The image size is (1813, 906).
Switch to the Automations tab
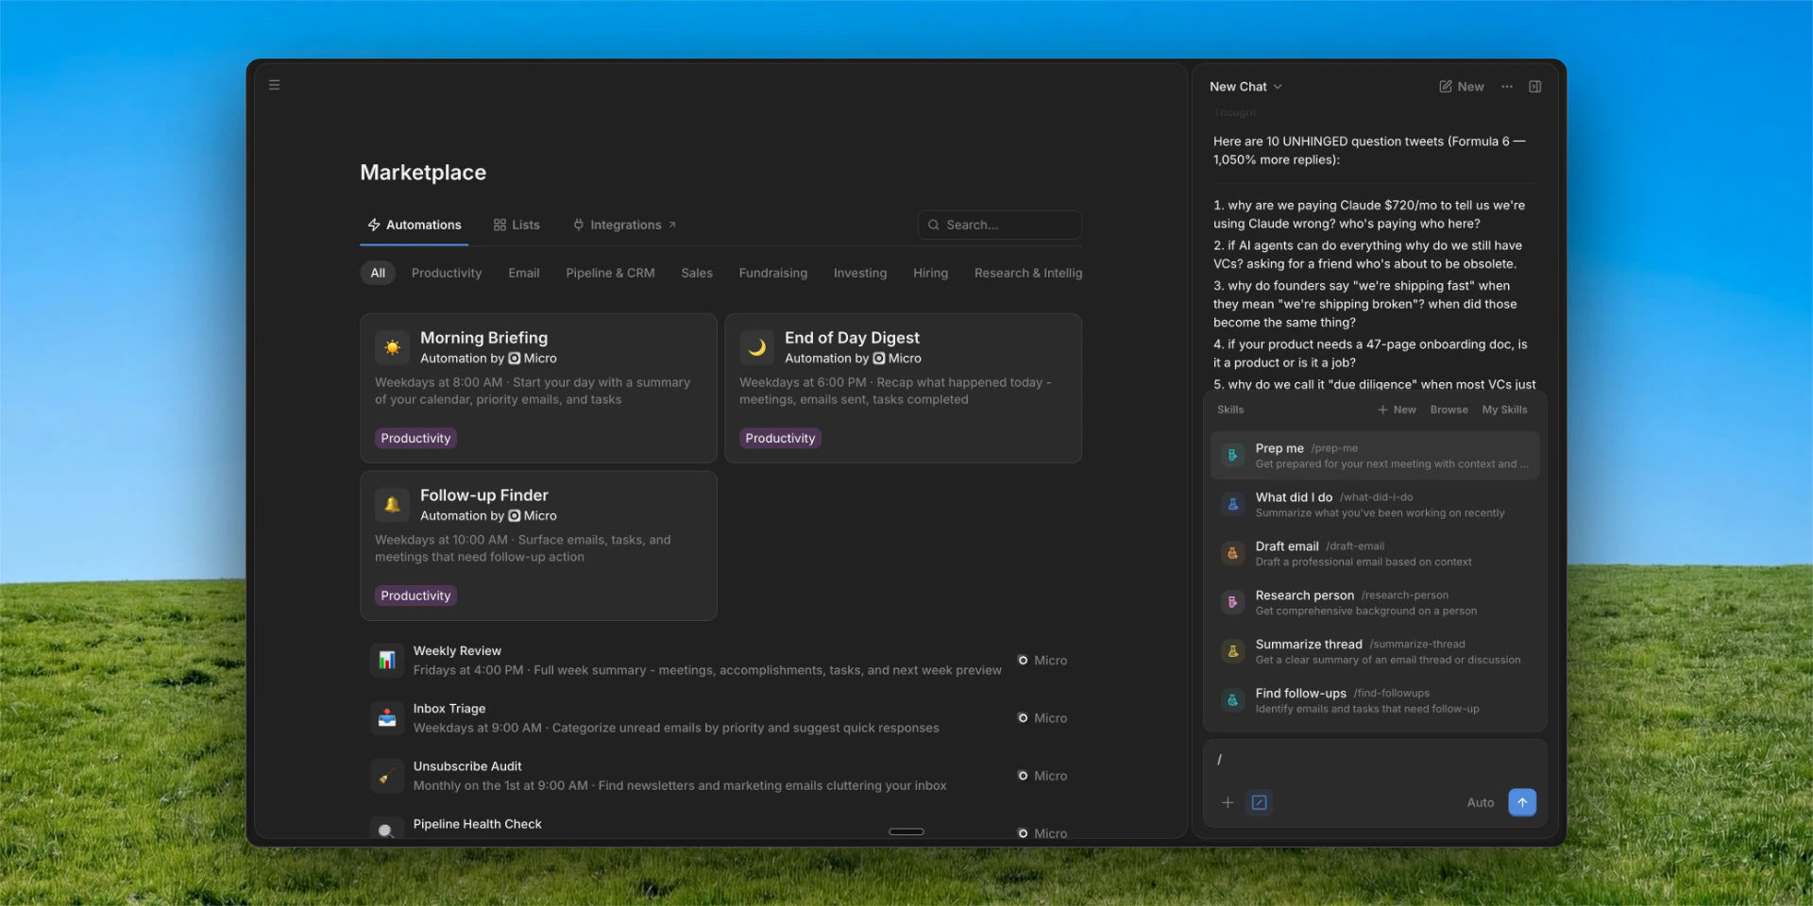(415, 226)
